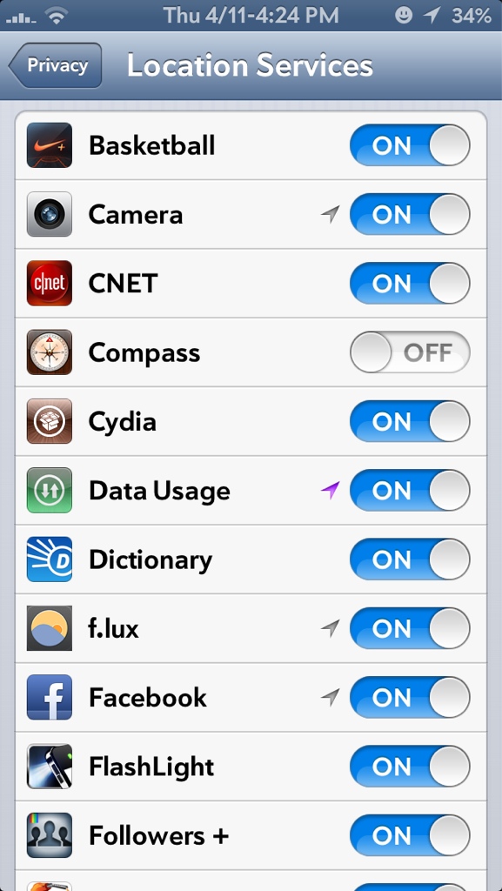Image resolution: width=502 pixels, height=891 pixels.
Task: Switch off location for Cydia
Action: coord(410,421)
